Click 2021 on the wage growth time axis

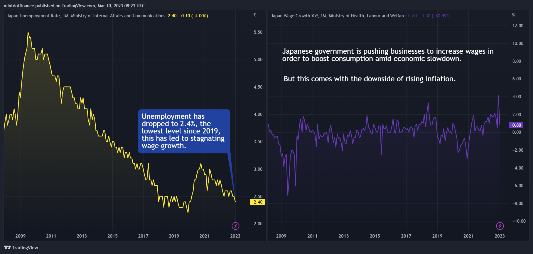click(x=468, y=236)
